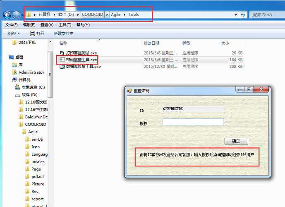
Task: Select the BaiduYunDc folder in tree
Action: [33, 117]
